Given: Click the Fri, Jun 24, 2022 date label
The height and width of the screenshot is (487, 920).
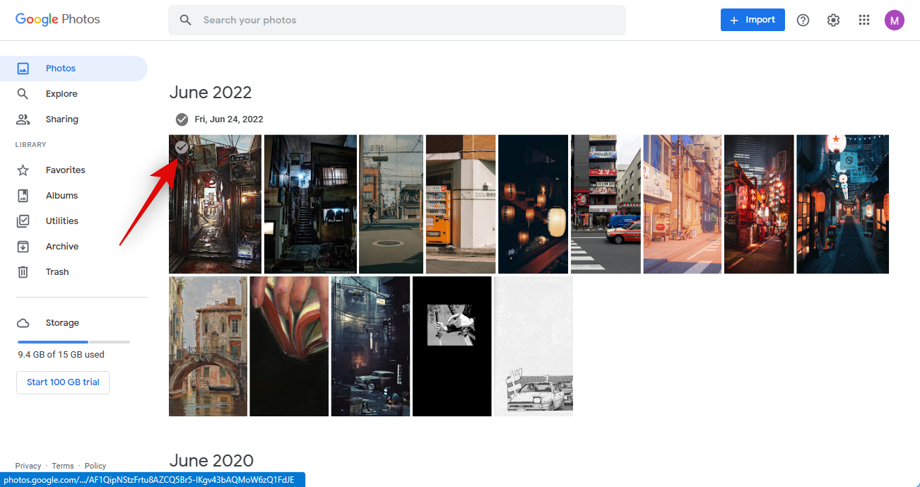Looking at the screenshot, I should (229, 119).
